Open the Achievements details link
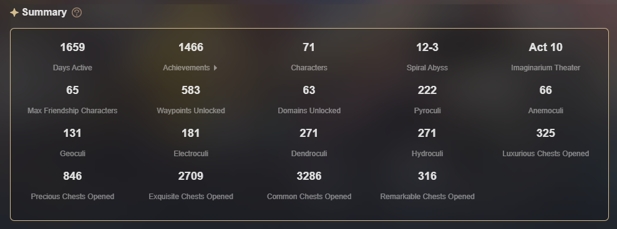 point(190,68)
